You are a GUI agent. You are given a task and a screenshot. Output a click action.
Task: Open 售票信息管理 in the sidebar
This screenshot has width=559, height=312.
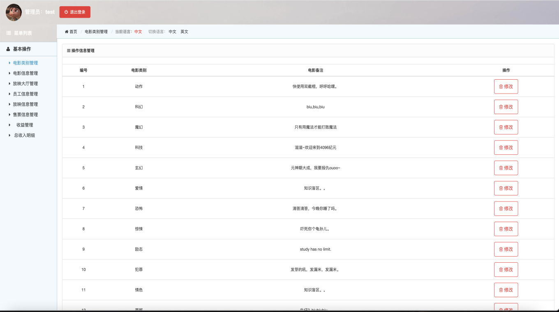coord(25,115)
